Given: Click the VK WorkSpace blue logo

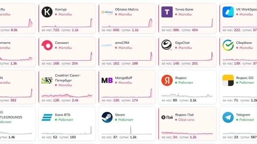Looking at the screenshot, I should point(228,12).
